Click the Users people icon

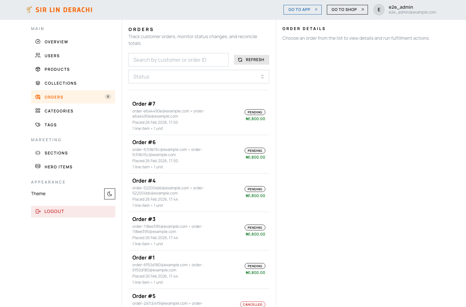(38, 55)
